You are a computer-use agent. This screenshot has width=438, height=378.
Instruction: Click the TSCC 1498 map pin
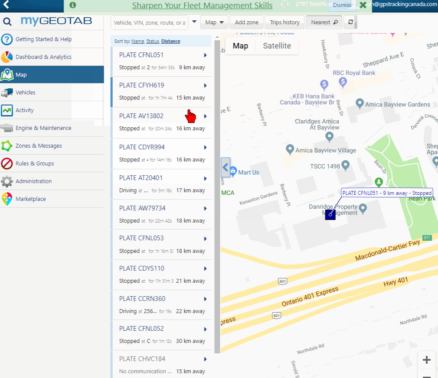click(346, 165)
